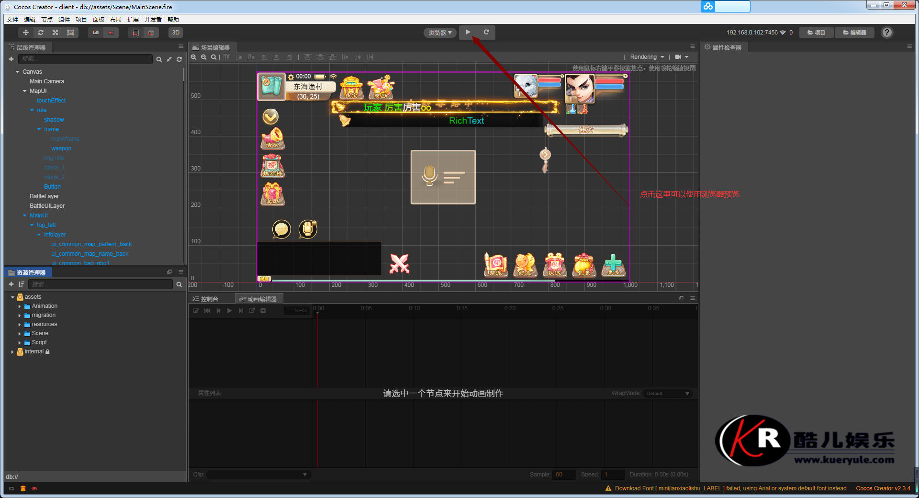
Task: Click the preview eye icon in status bar
Action: (34, 489)
